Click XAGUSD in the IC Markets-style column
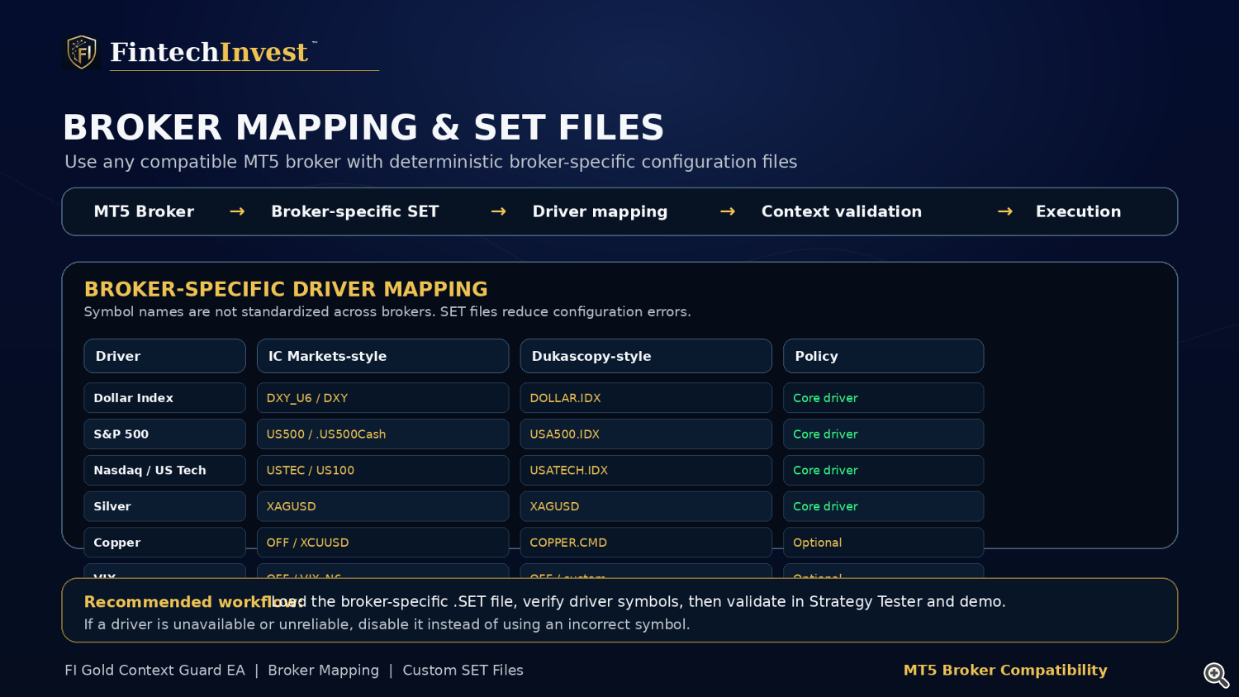Screen dimensions: 1239x697 382,507
